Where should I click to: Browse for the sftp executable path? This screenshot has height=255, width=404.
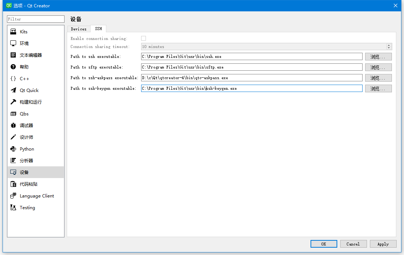(378, 67)
